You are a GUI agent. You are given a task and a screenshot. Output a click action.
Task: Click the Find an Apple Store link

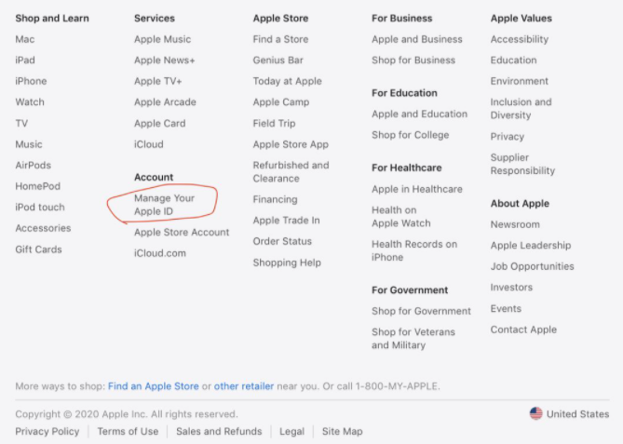[x=153, y=385]
